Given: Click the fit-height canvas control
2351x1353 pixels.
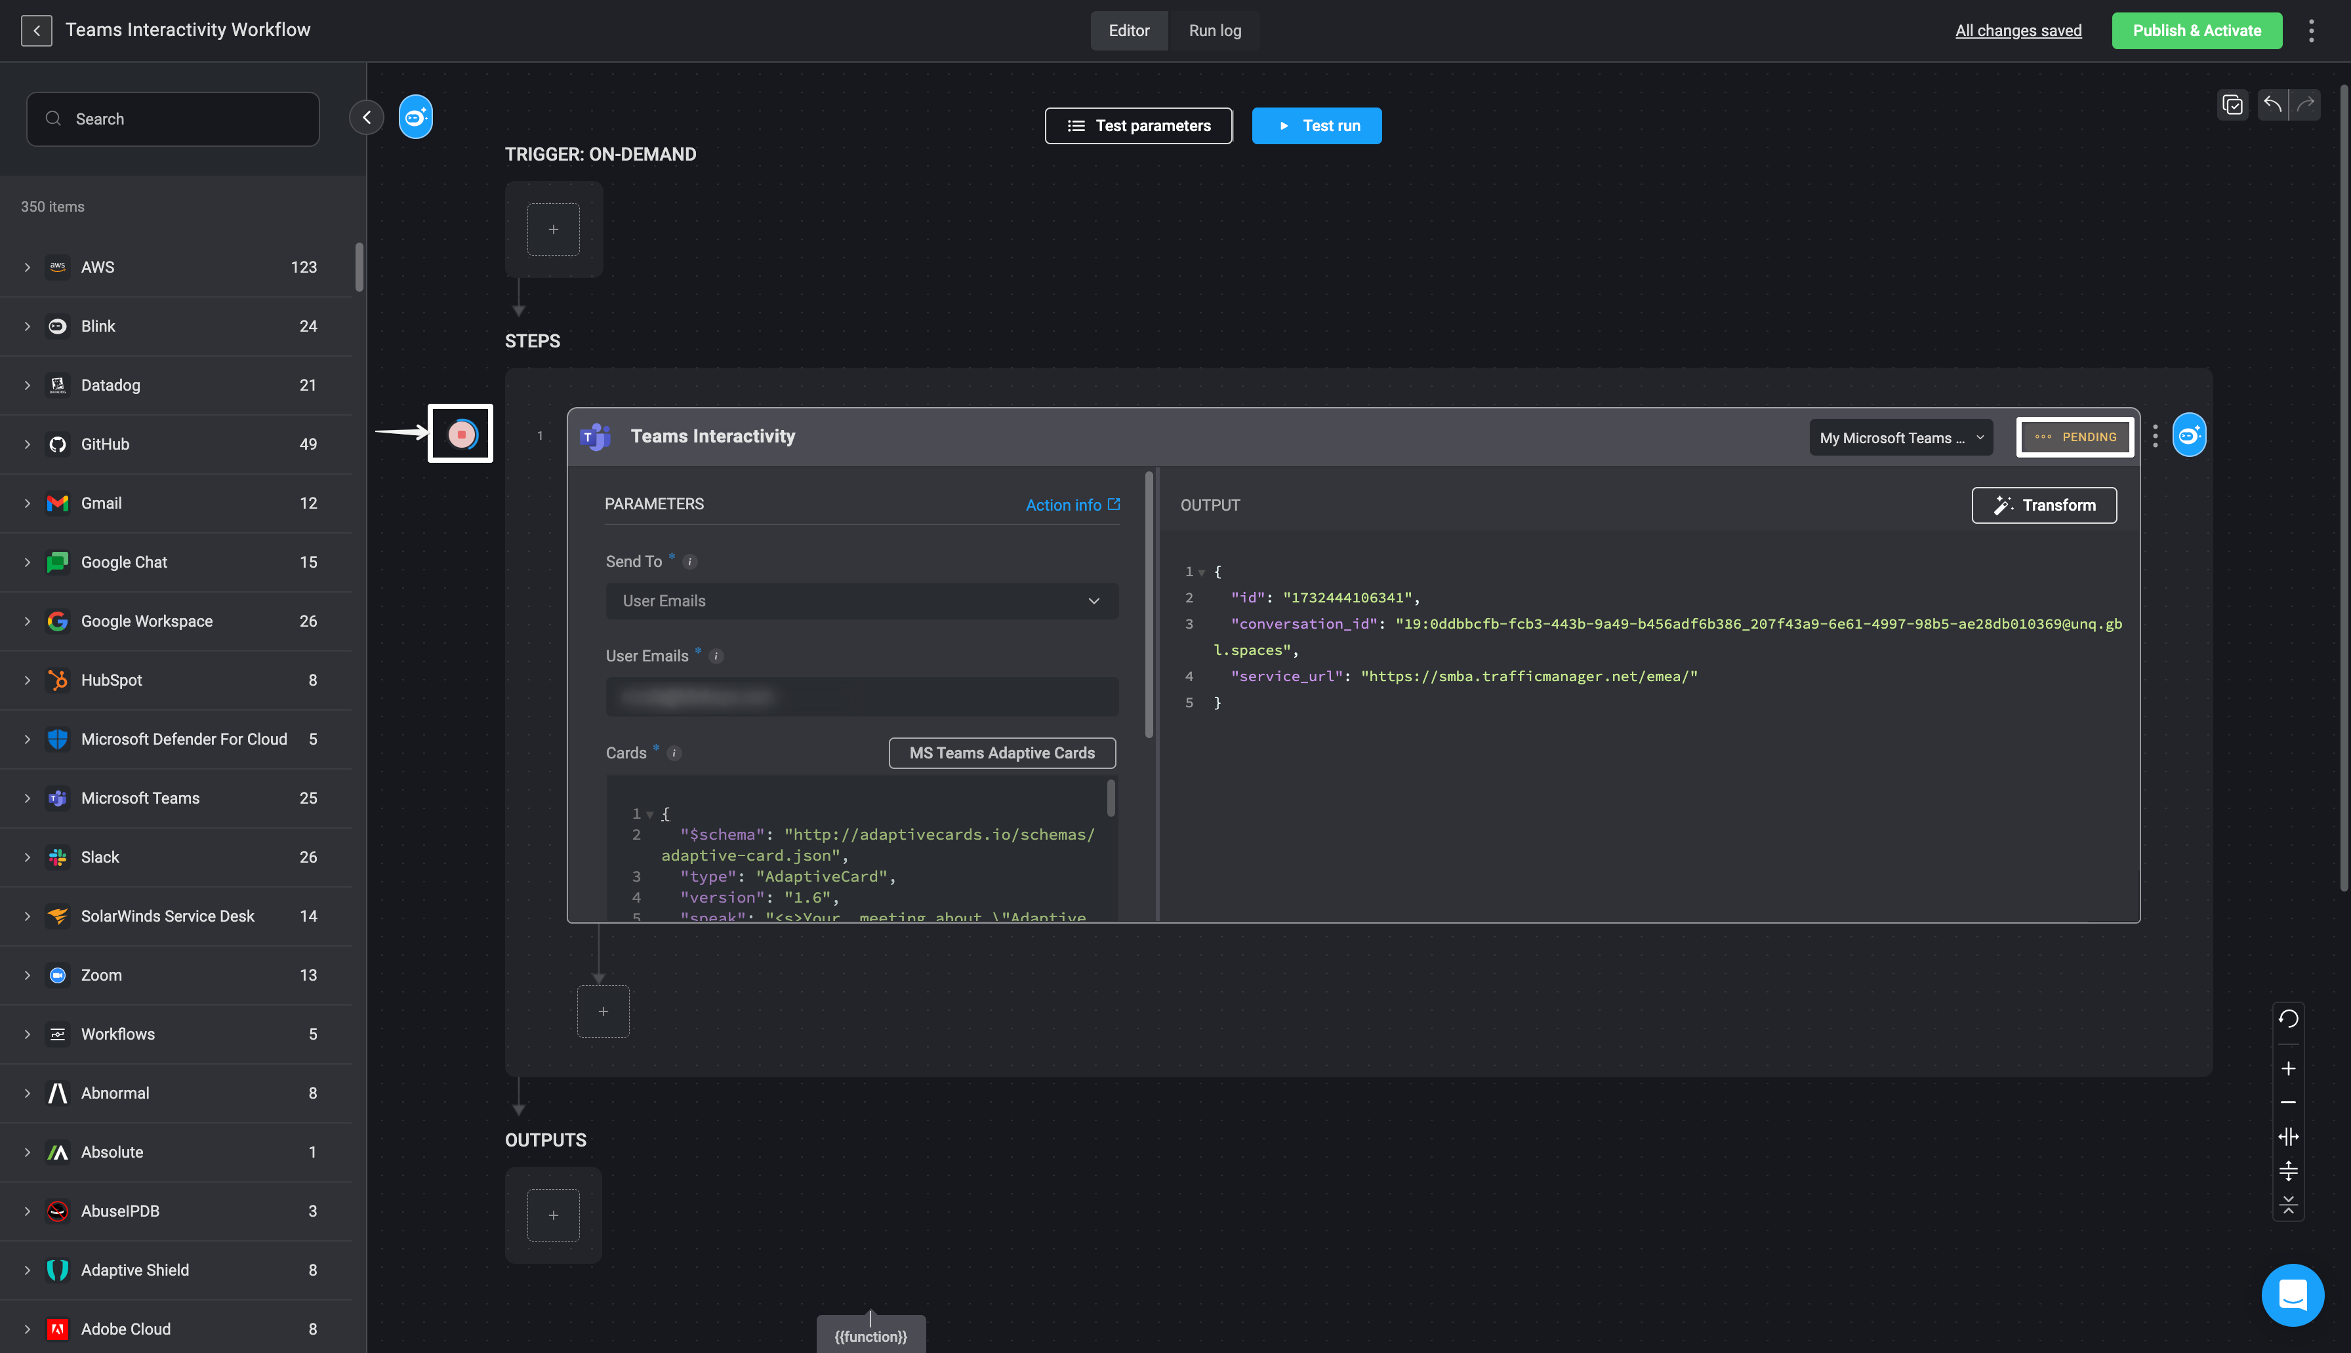Looking at the screenshot, I should (x=2288, y=1171).
